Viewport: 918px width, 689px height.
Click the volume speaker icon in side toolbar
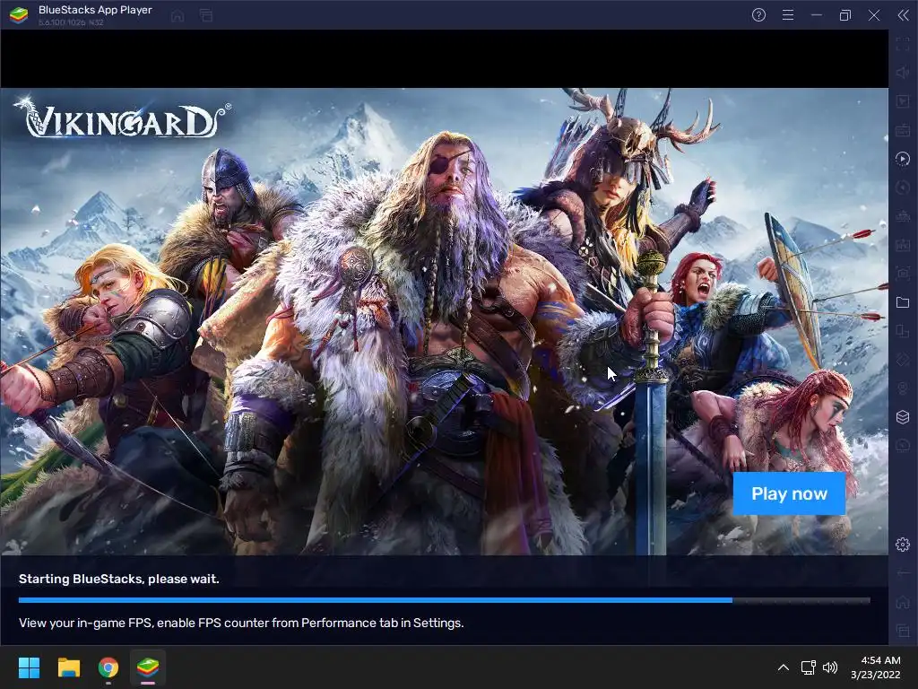(903, 73)
